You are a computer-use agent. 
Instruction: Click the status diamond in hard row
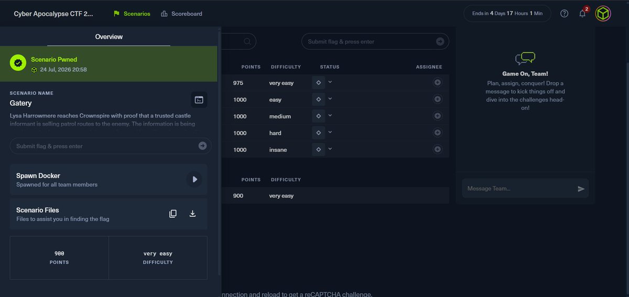pos(318,133)
